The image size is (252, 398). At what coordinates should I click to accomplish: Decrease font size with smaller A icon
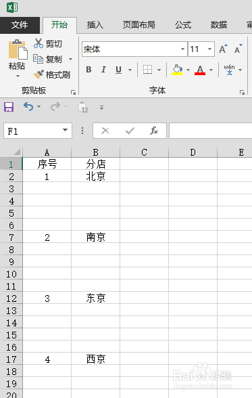[238, 49]
